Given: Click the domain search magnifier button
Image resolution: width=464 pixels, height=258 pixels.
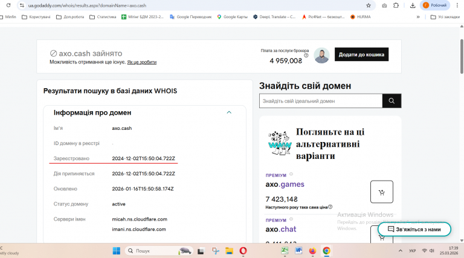Looking at the screenshot, I should tap(391, 101).
